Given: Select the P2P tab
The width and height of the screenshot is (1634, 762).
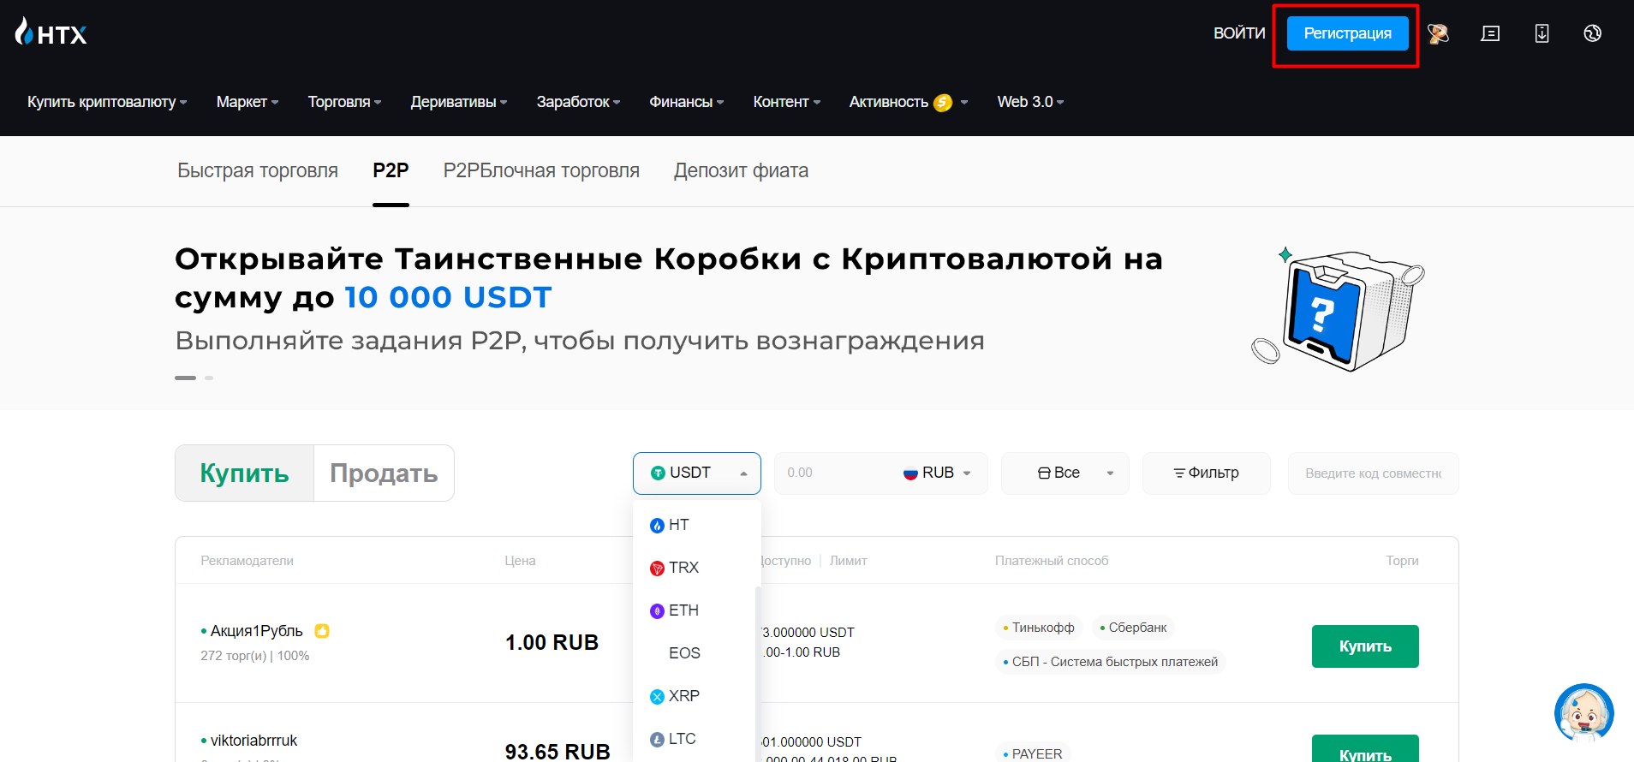Looking at the screenshot, I should 391,170.
